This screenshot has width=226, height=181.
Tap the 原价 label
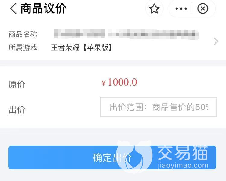[x=17, y=84]
